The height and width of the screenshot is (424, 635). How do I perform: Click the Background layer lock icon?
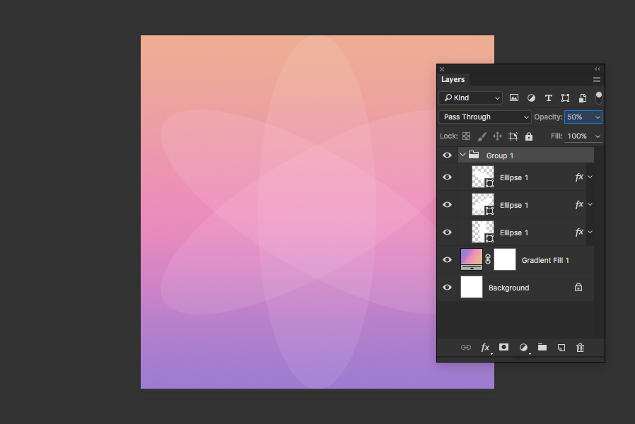point(578,287)
